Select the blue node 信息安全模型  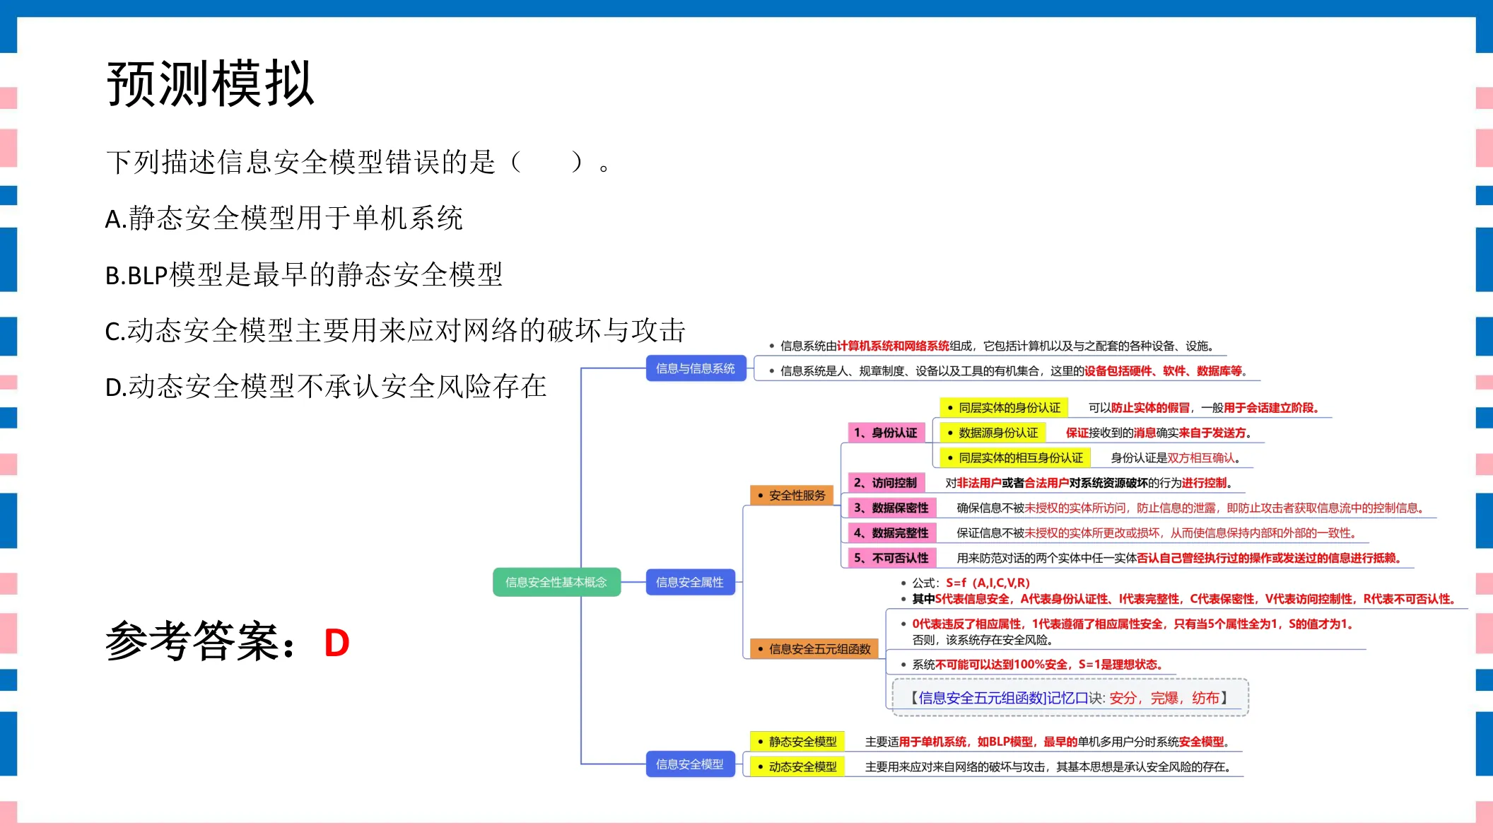coord(690,764)
